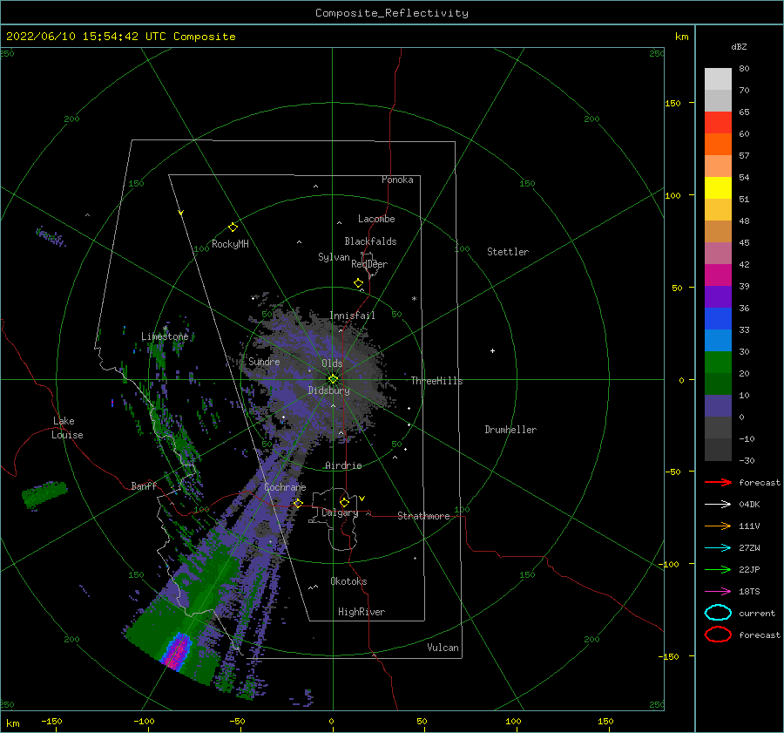The height and width of the screenshot is (733, 784).
Task: Click the asterisk marker east of Innisfail
Action: (x=414, y=299)
